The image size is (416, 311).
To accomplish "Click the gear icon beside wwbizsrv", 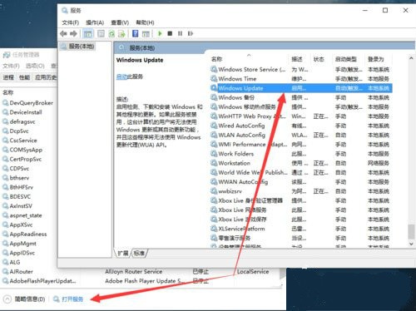I will tap(214, 191).
